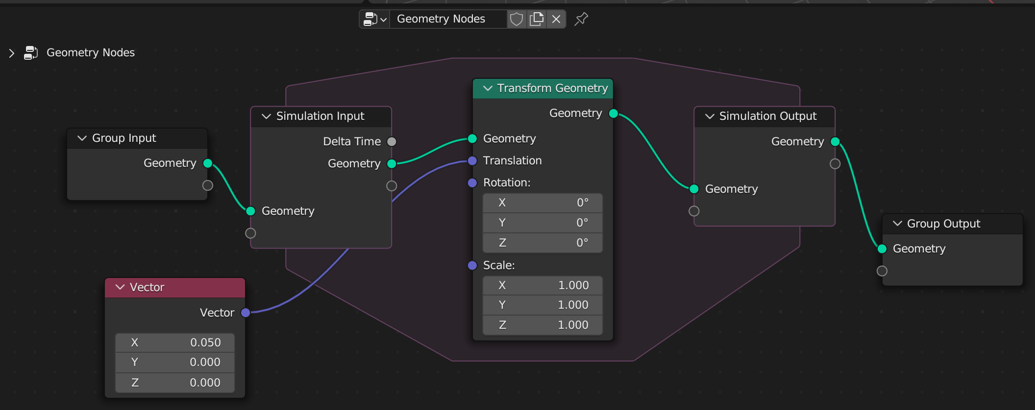Click the Vector X value field
The height and width of the screenshot is (410, 1035).
175,342
